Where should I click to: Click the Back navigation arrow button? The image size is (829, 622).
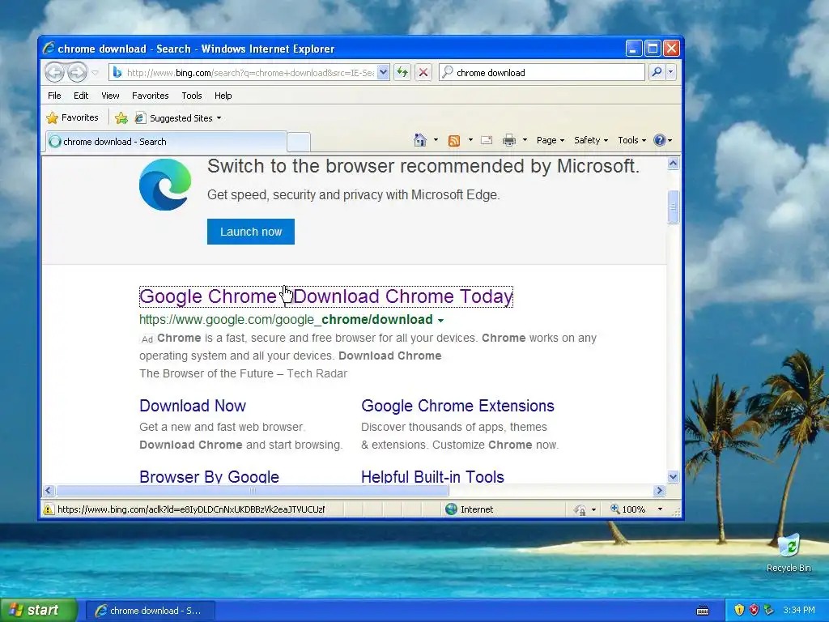click(x=54, y=72)
